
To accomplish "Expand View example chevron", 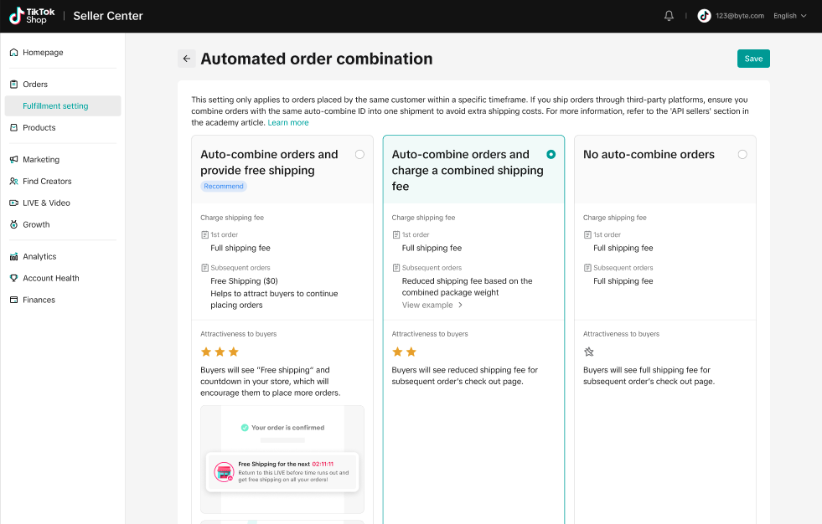I will 460,306.
